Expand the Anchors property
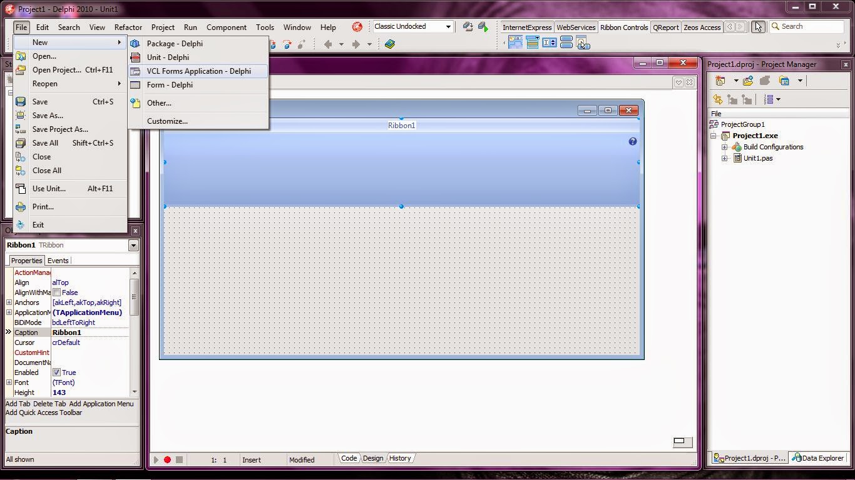Viewport: 855px width, 480px height. 9,302
